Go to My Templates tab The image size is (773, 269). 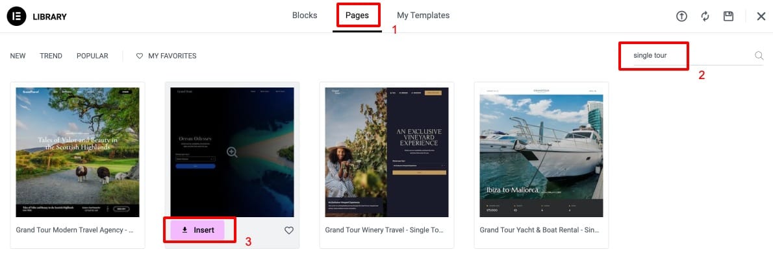[x=423, y=16]
